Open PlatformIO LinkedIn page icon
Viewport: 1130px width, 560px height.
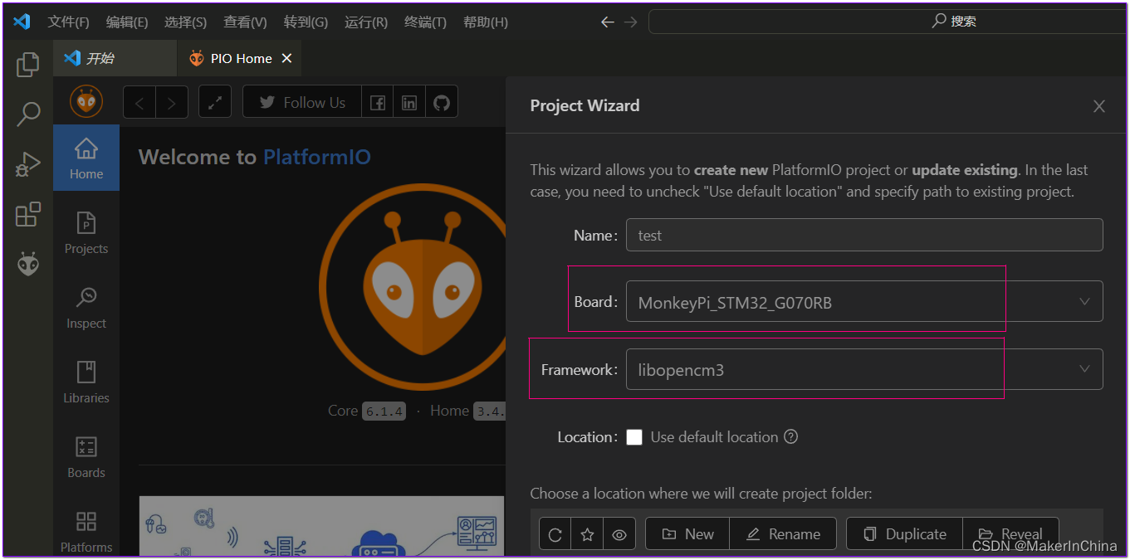pyautogui.click(x=409, y=103)
